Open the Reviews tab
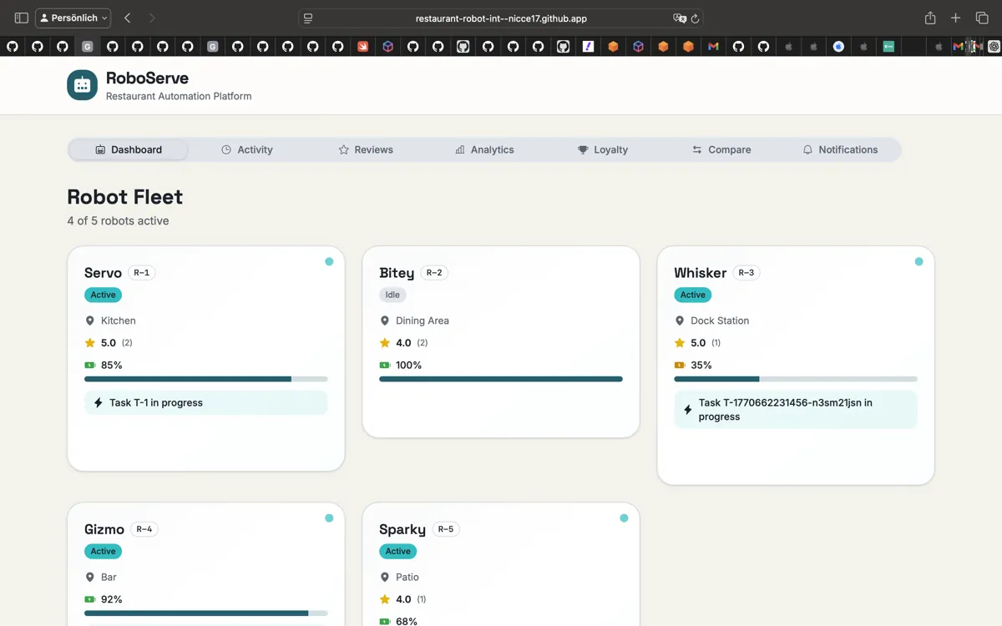Image resolution: width=1002 pixels, height=626 pixels. [x=366, y=149]
